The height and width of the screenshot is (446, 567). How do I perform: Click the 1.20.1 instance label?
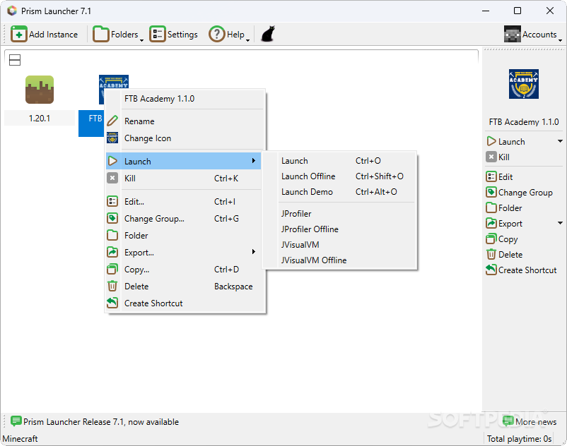pyautogui.click(x=40, y=119)
